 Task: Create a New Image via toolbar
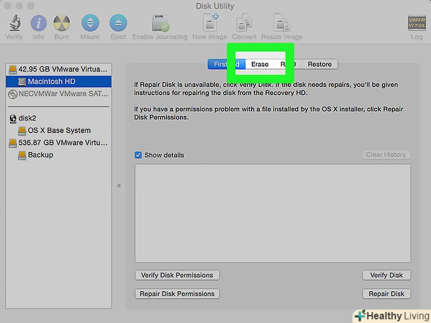pos(210,22)
